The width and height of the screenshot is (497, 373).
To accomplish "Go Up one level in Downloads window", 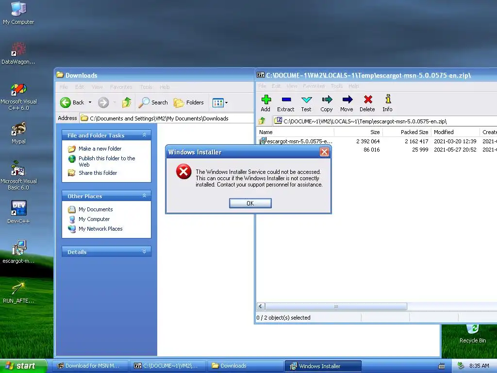I will pos(127,102).
